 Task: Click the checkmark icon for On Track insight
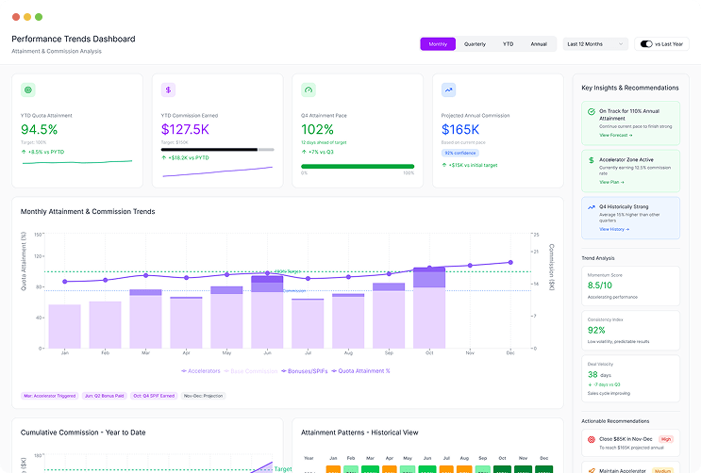click(x=591, y=111)
